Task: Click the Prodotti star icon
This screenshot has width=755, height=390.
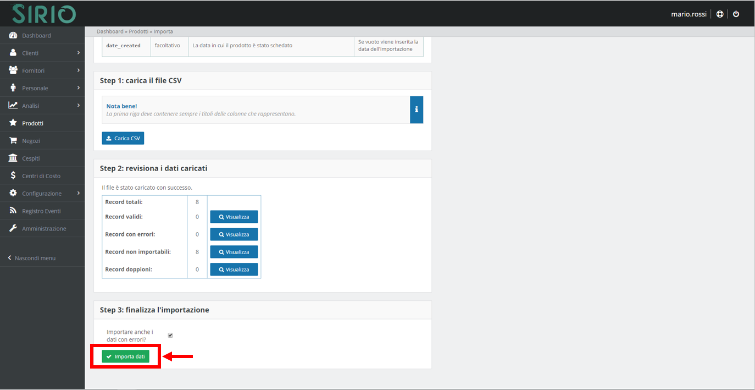Action: 13,123
